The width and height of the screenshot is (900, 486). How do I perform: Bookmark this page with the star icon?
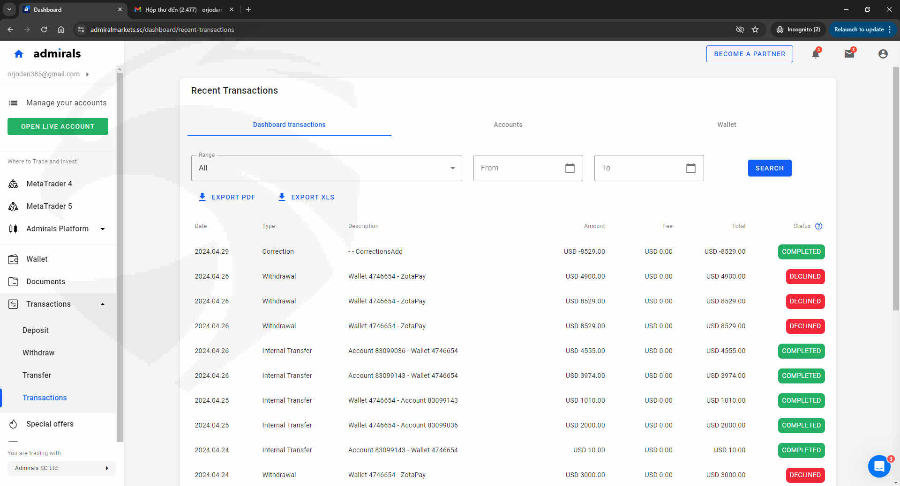(x=755, y=29)
